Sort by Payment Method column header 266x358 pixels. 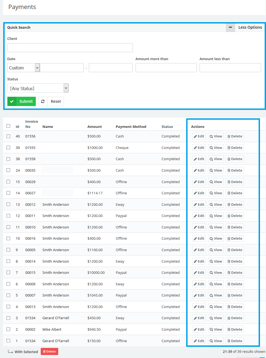click(131, 127)
